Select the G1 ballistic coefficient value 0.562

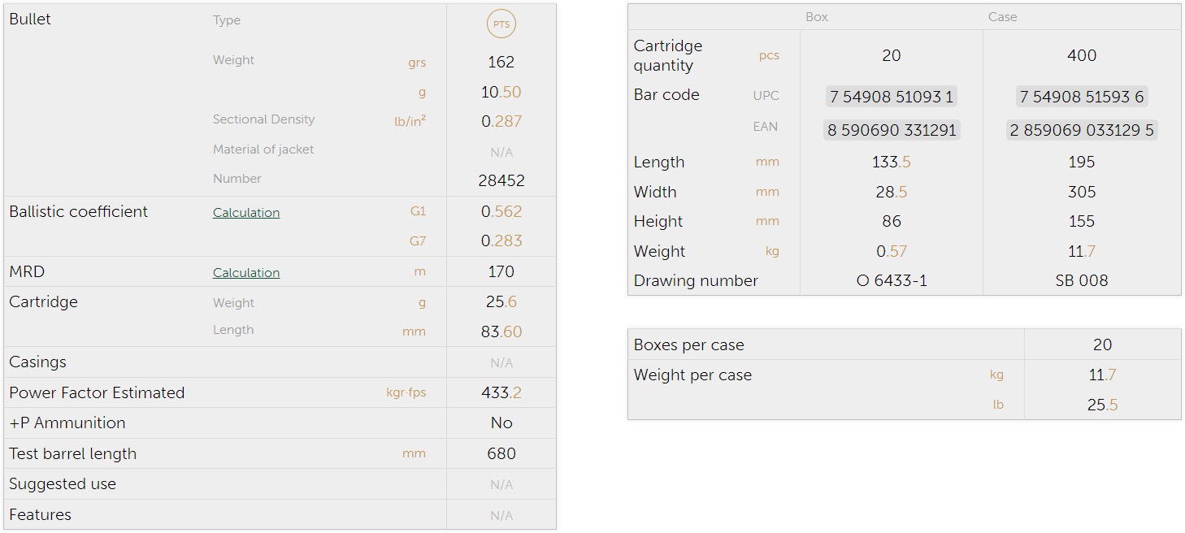click(x=501, y=212)
